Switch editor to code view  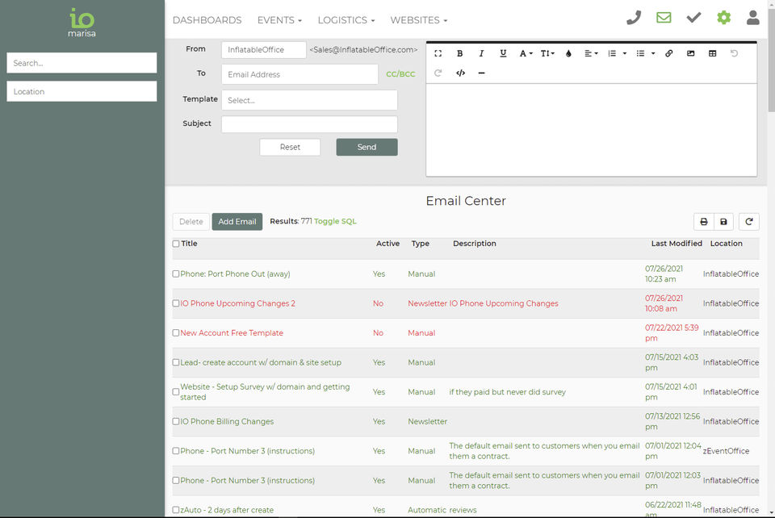tap(461, 73)
